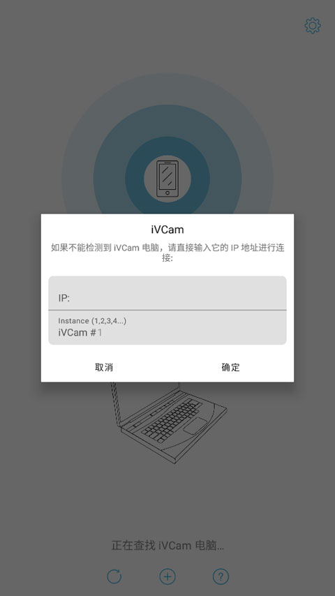Tap the iVCam dialog title

click(167, 230)
